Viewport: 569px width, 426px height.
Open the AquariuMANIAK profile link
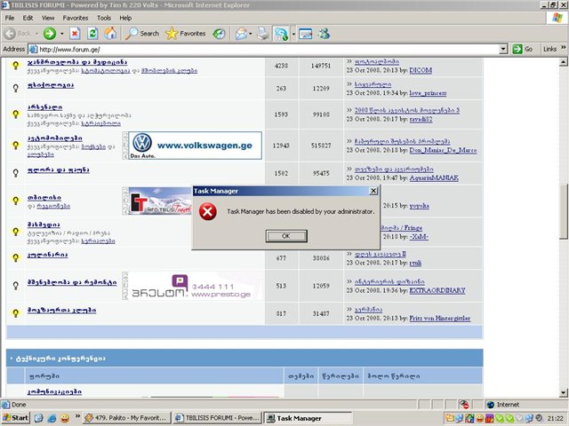434,177
